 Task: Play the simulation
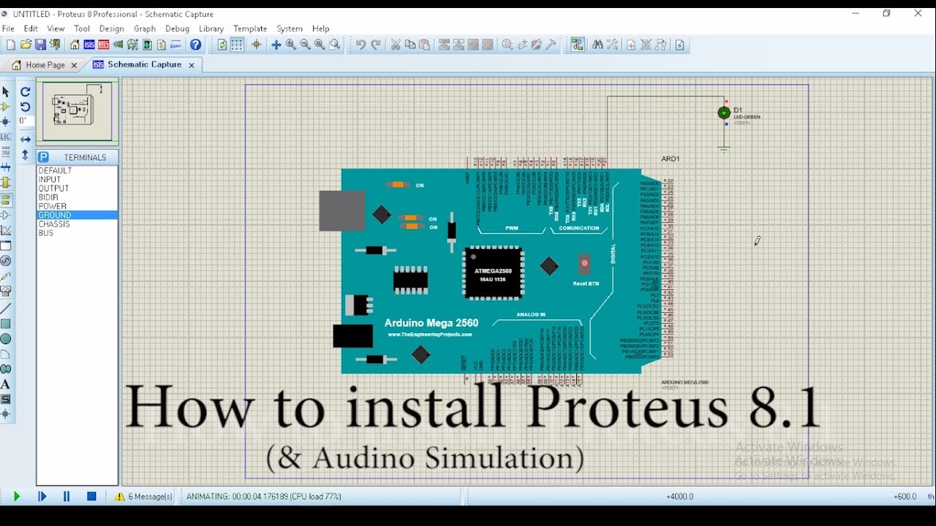point(17,496)
